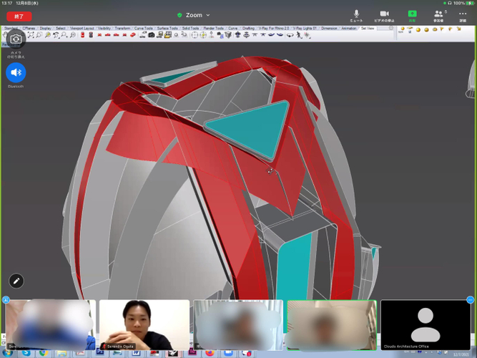Screen dimensions: 477x358
Task: Click the zoom magnifier icon in Rhino toolbar
Action: (48, 35)
